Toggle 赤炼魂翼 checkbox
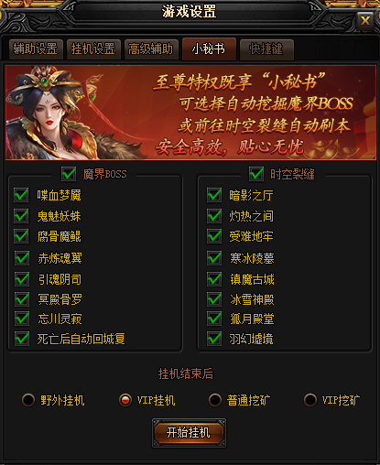This screenshot has width=380, height=465. click(x=22, y=258)
